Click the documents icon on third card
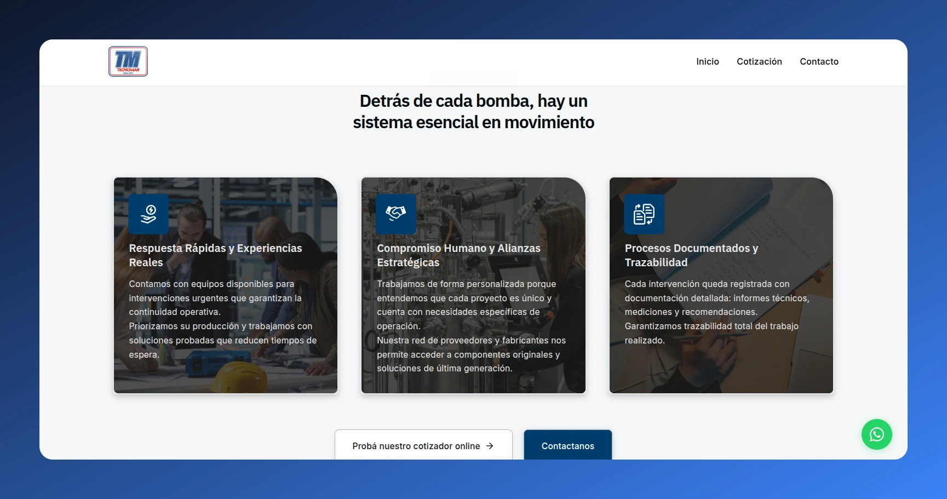Image resolution: width=947 pixels, height=499 pixels. pos(644,214)
